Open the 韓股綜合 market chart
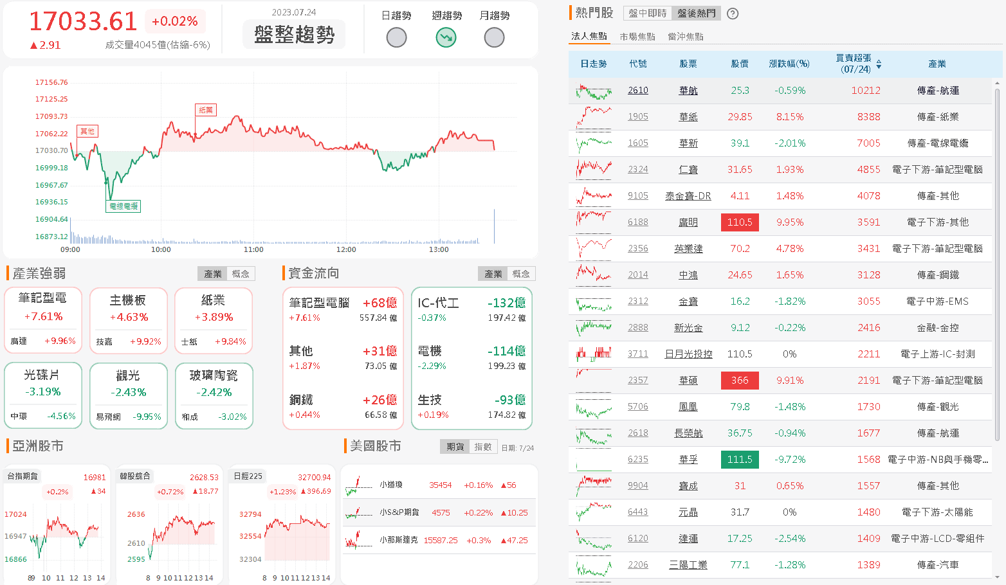The height and width of the screenshot is (585, 1006). pyautogui.click(x=169, y=525)
